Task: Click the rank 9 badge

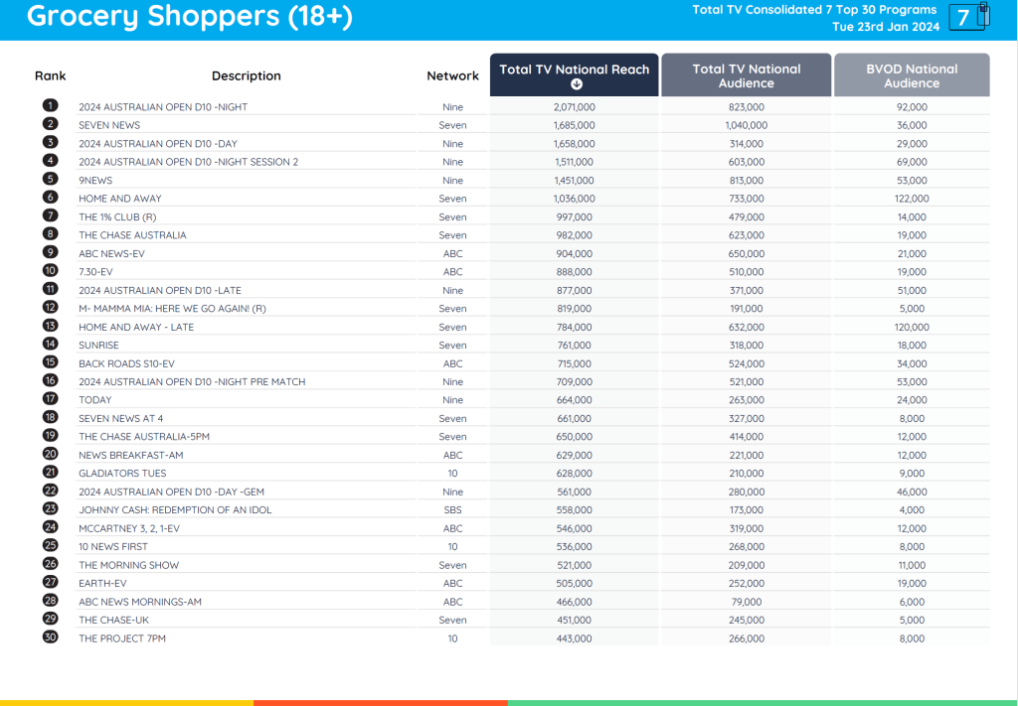Action: click(50, 252)
